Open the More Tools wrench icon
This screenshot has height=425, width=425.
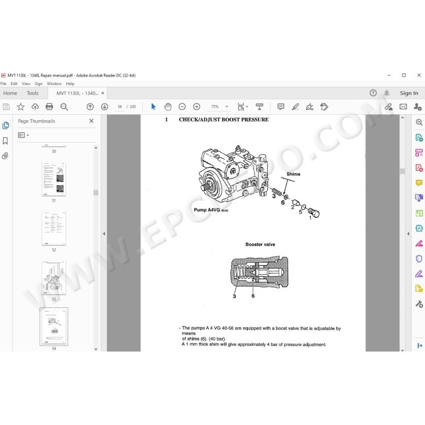[x=419, y=304]
